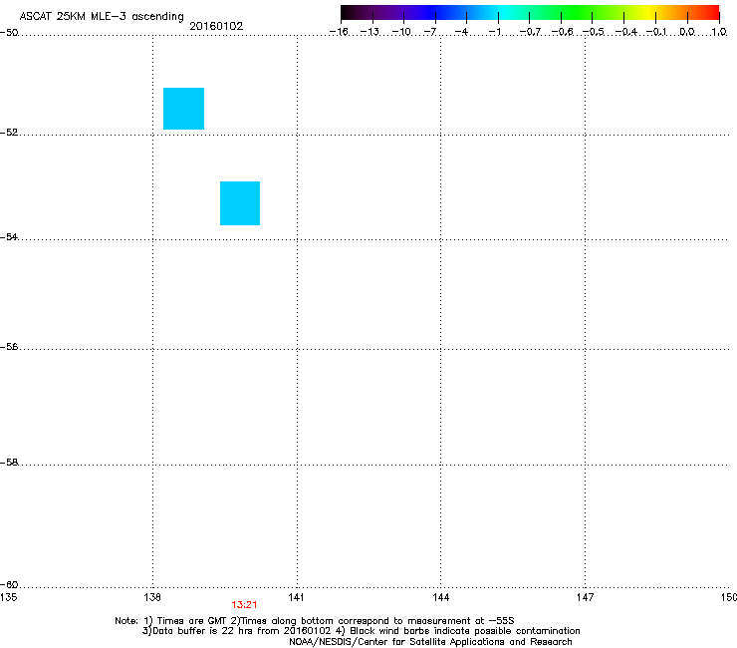
Task: Click the -7 color scale label
Action: tap(430, 32)
